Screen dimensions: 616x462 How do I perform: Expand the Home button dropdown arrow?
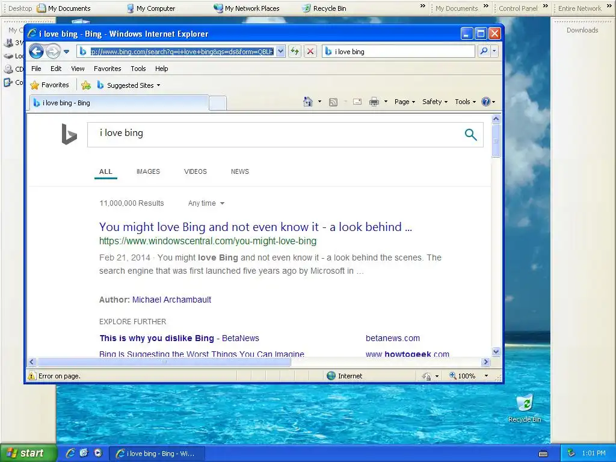319,102
